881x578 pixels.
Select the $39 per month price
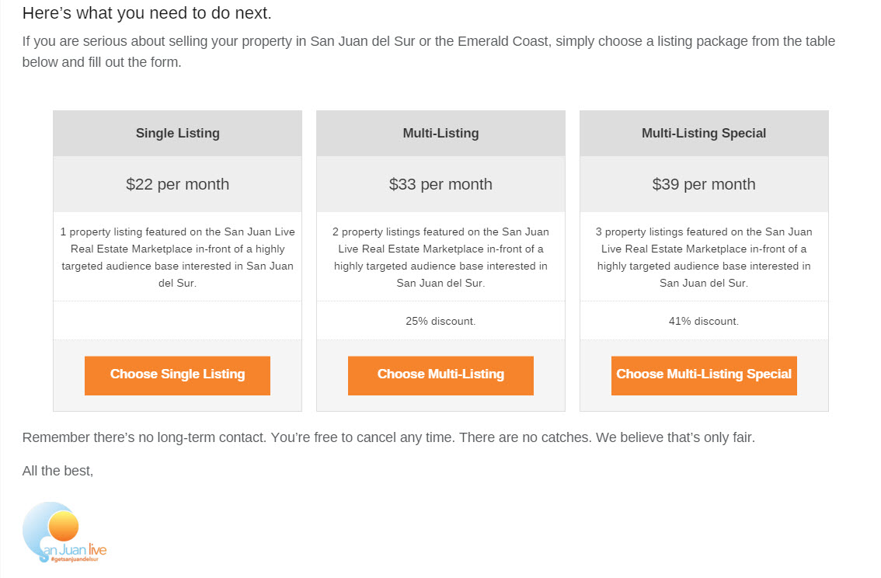[704, 184]
